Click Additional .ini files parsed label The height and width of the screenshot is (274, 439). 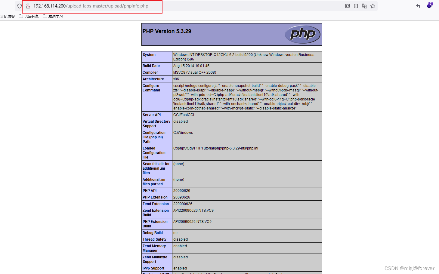coord(154,182)
